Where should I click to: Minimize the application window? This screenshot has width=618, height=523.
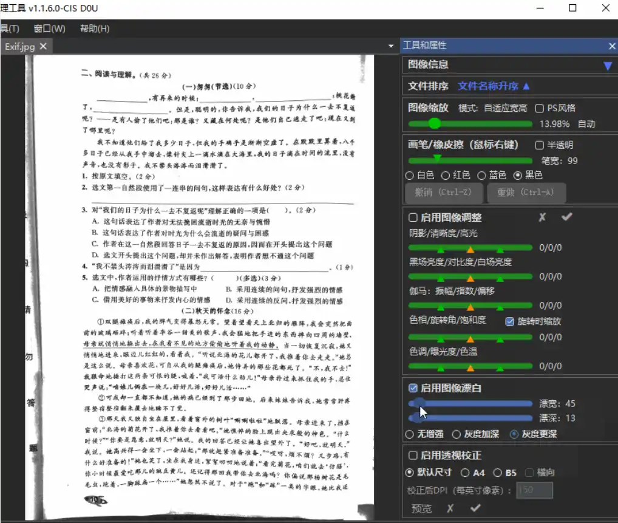(x=540, y=8)
